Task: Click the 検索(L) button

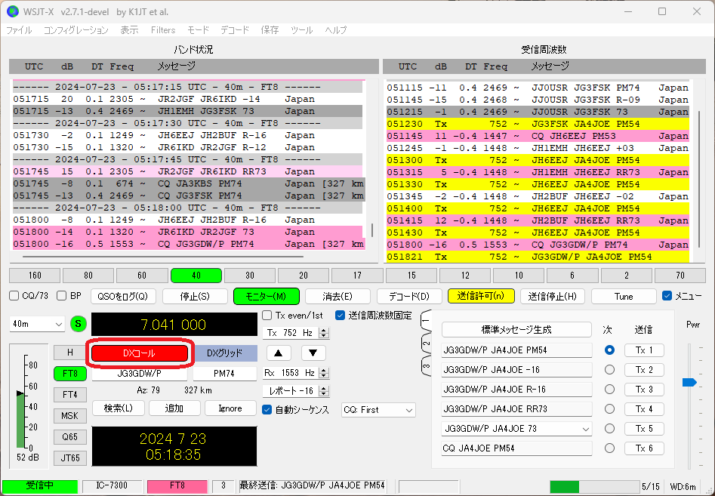Action: (x=118, y=408)
